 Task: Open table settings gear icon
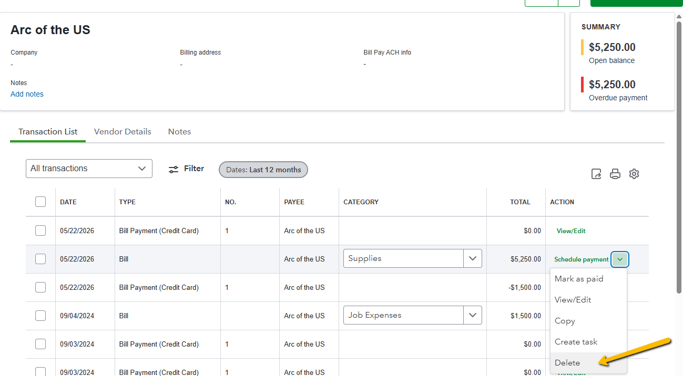coord(634,174)
